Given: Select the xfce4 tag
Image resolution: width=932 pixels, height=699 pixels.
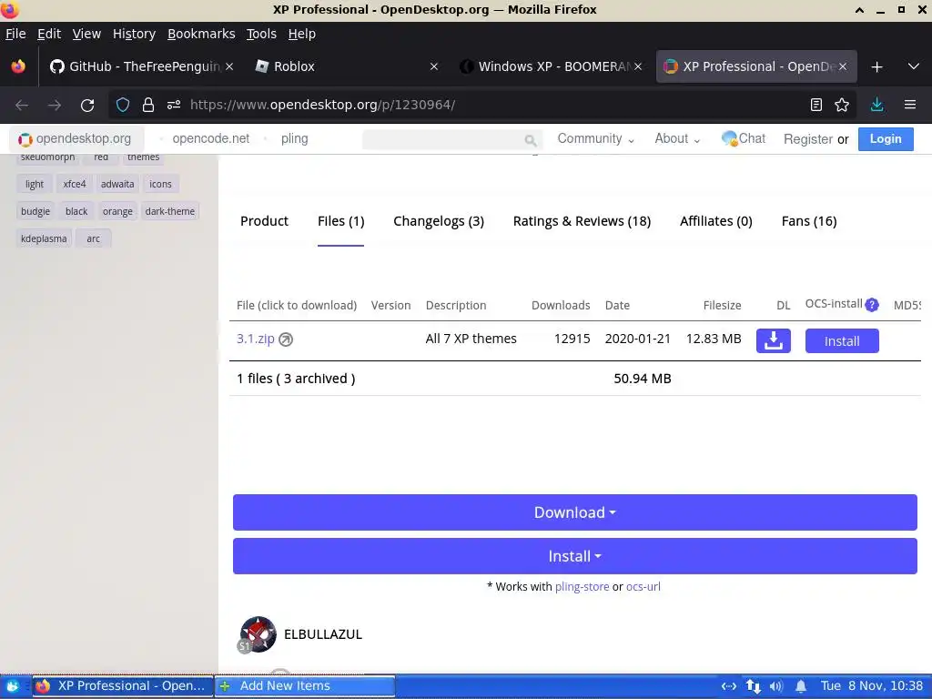Looking at the screenshot, I should point(75,184).
